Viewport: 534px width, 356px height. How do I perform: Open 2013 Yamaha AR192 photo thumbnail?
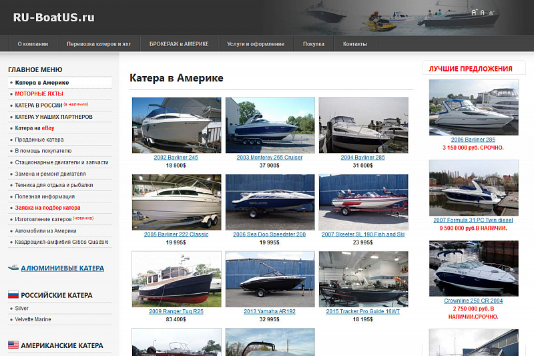(x=270, y=279)
